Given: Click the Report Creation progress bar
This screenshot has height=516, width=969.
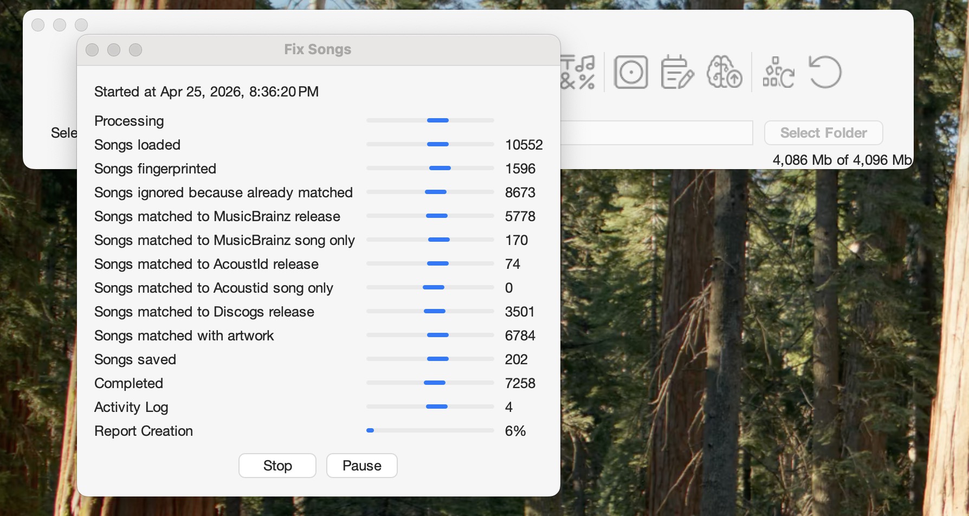Looking at the screenshot, I should (x=430, y=430).
